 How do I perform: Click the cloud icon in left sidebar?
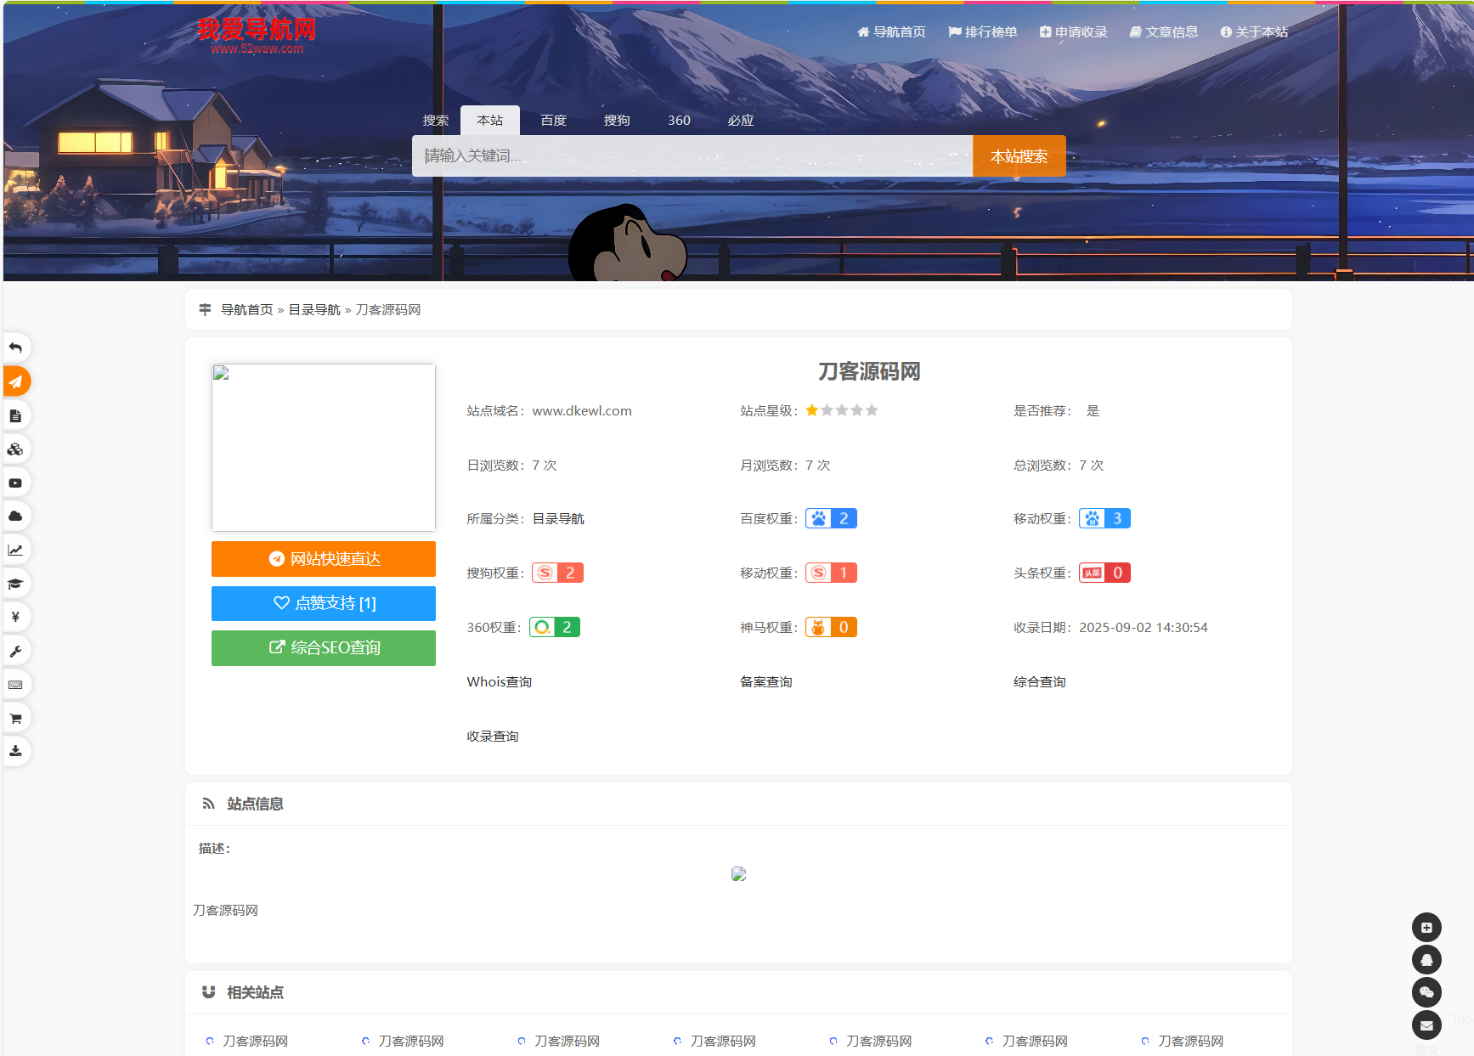(16, 516)
